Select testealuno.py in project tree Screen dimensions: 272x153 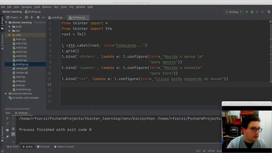pyautogui.click(x=23, y=89)
